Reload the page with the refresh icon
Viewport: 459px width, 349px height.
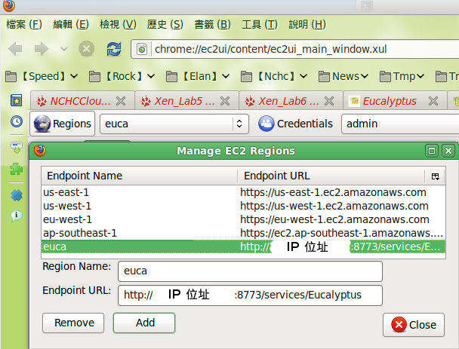point(114,48)
